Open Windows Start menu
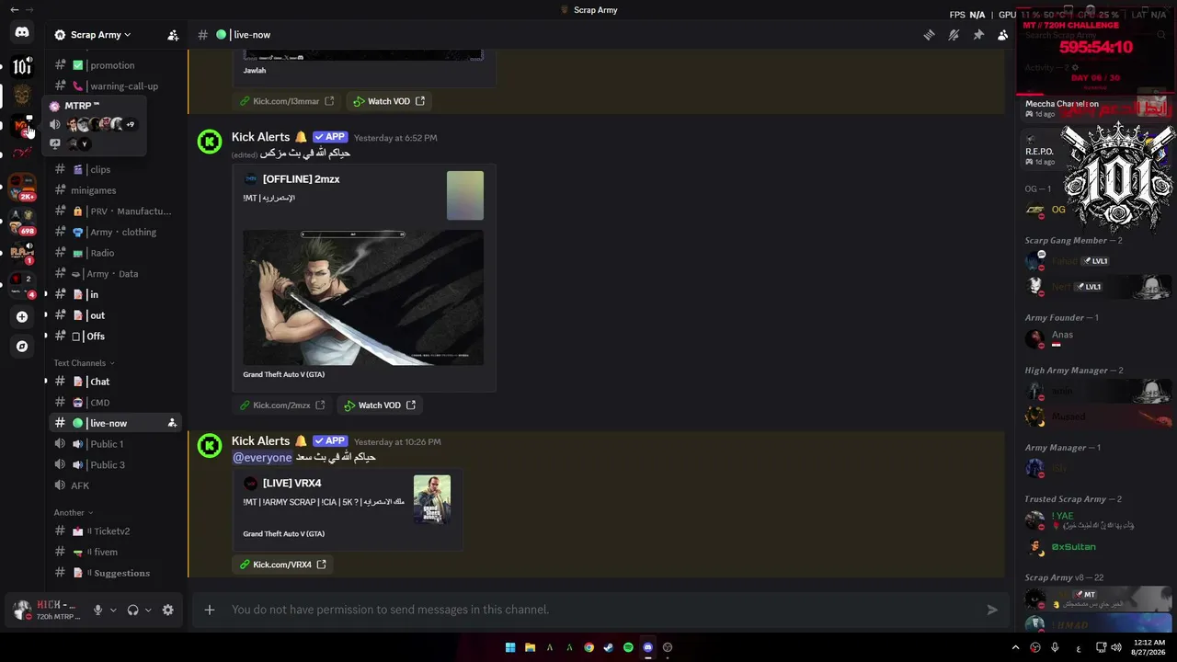The image size is (1177, 662). coord(510,647)
